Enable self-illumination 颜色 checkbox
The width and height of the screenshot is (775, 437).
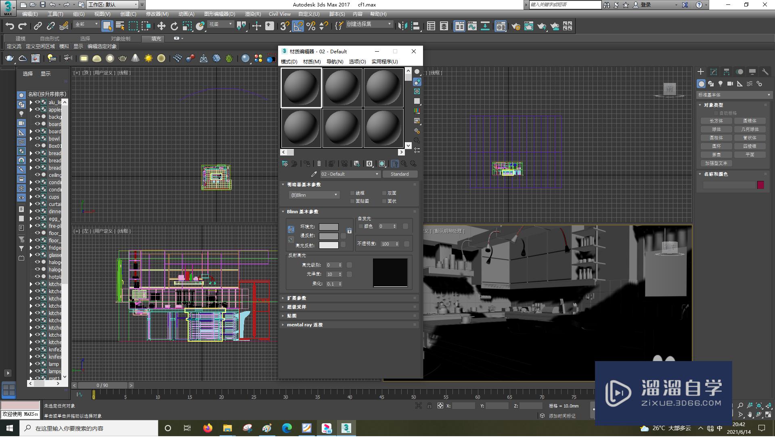pyautogui.click(x=361, y=226)
